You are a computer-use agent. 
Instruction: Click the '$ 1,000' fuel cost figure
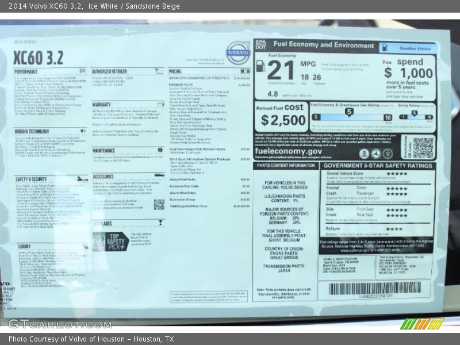[x=409, y=73]
